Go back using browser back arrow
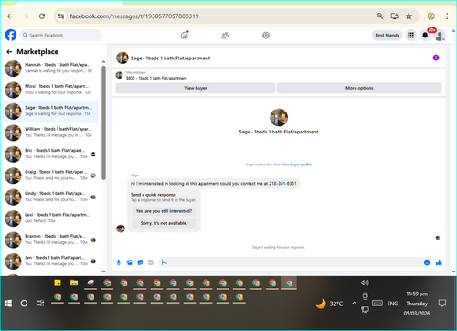This screenshot has height=331, width=457. click(x=10, y=16)
